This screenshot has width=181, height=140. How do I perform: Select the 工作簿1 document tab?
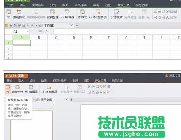pos(57,26)
